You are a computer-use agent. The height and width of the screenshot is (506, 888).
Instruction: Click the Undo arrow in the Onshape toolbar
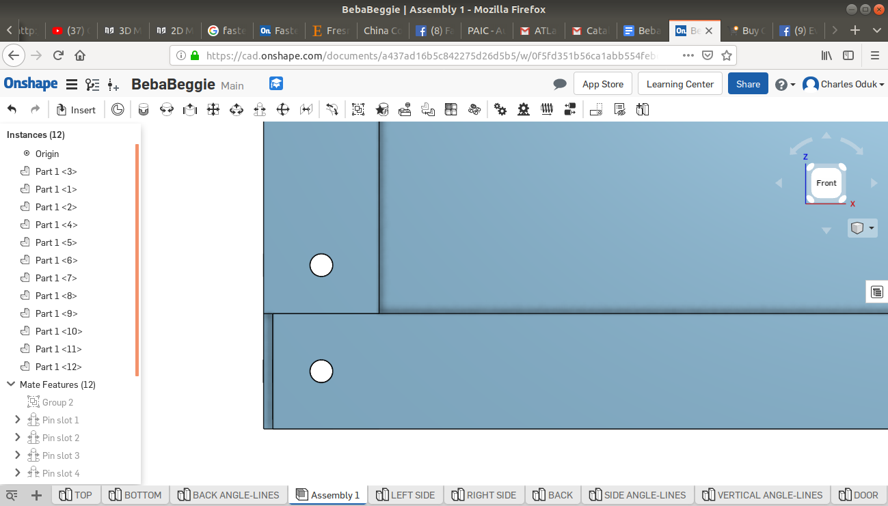click(x=12, y=109)
